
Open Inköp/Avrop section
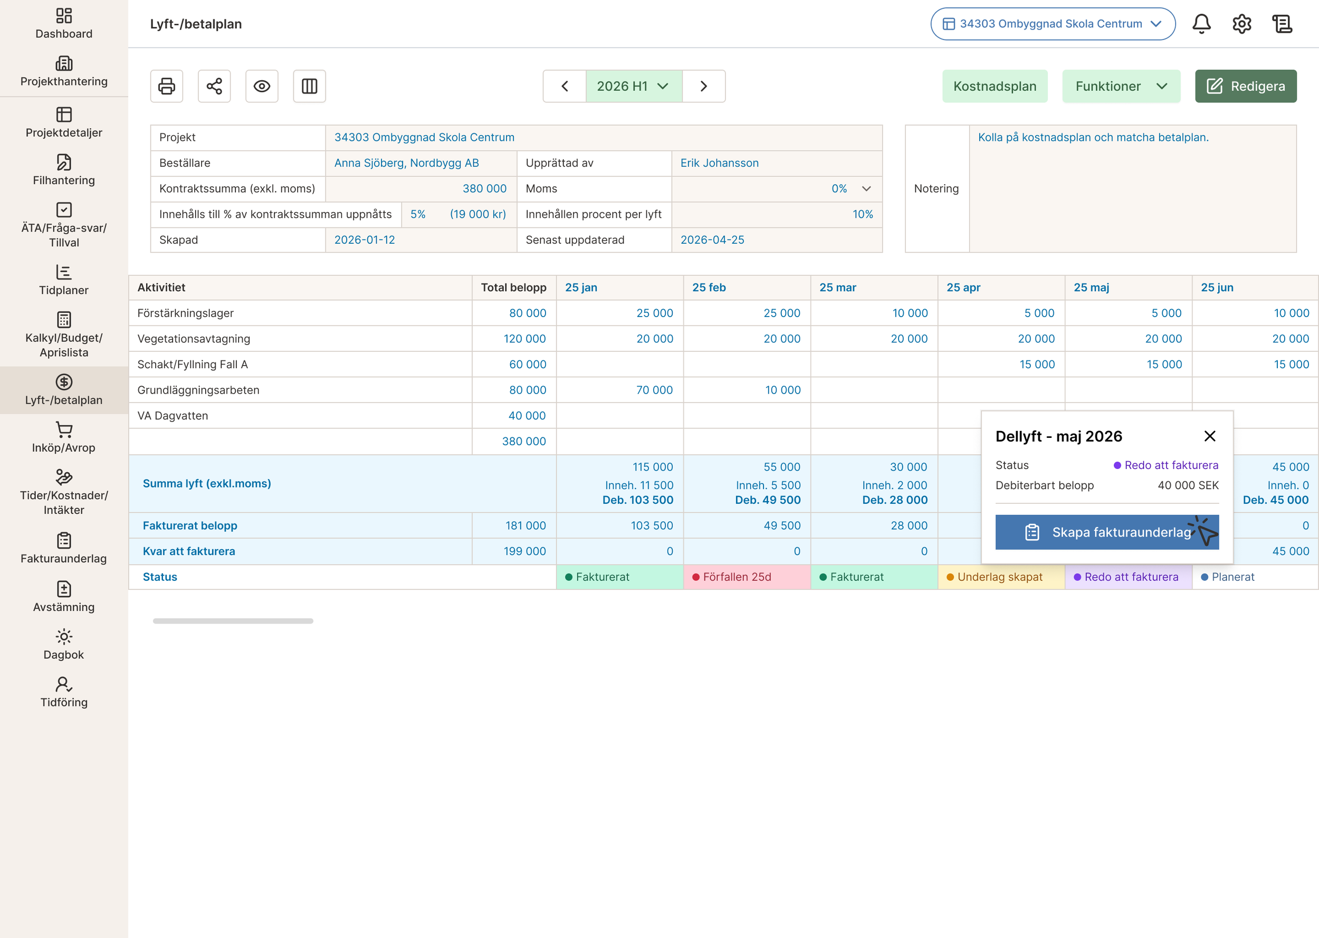64,438
